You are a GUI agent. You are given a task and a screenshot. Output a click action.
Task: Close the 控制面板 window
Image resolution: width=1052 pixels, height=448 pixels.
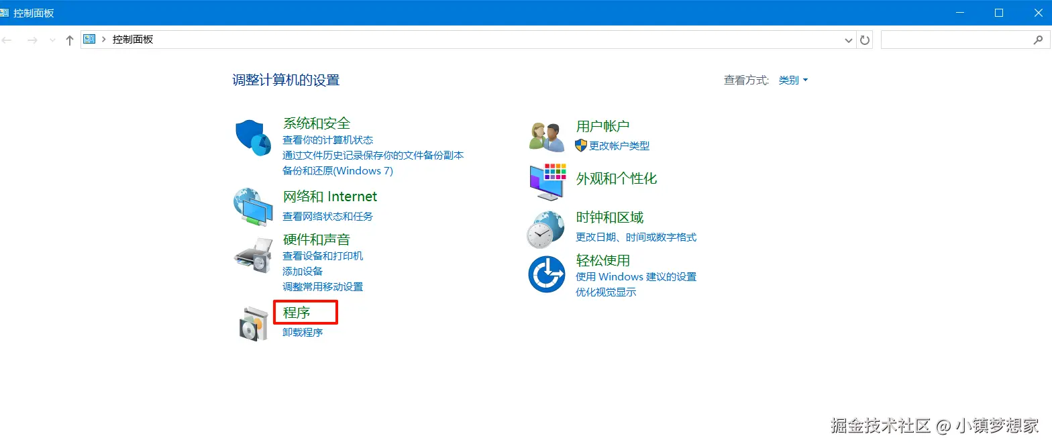(x=1037, y=13)
